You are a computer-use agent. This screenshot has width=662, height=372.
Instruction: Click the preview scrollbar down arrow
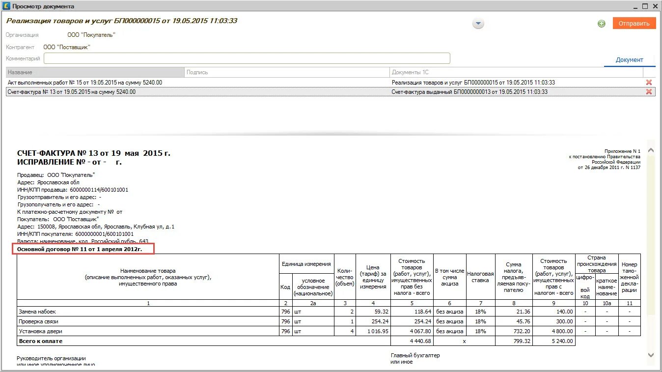click(x=651, y=355)
